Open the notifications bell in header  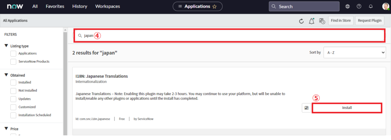click(371, 7)
